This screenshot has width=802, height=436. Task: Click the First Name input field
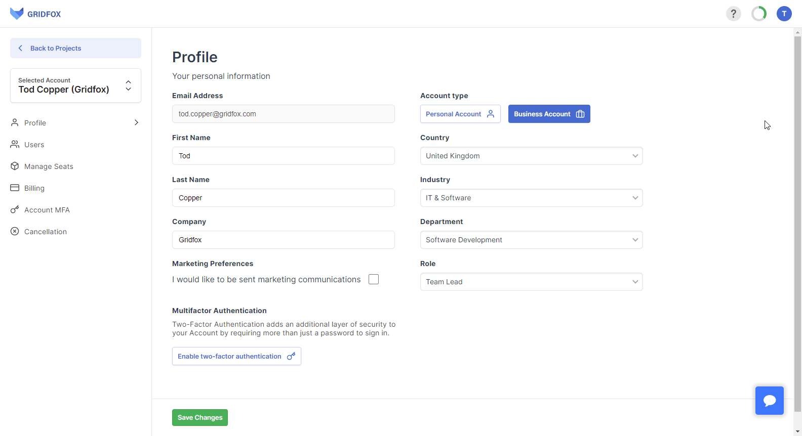pyautogui.click(x=283, y=156)
